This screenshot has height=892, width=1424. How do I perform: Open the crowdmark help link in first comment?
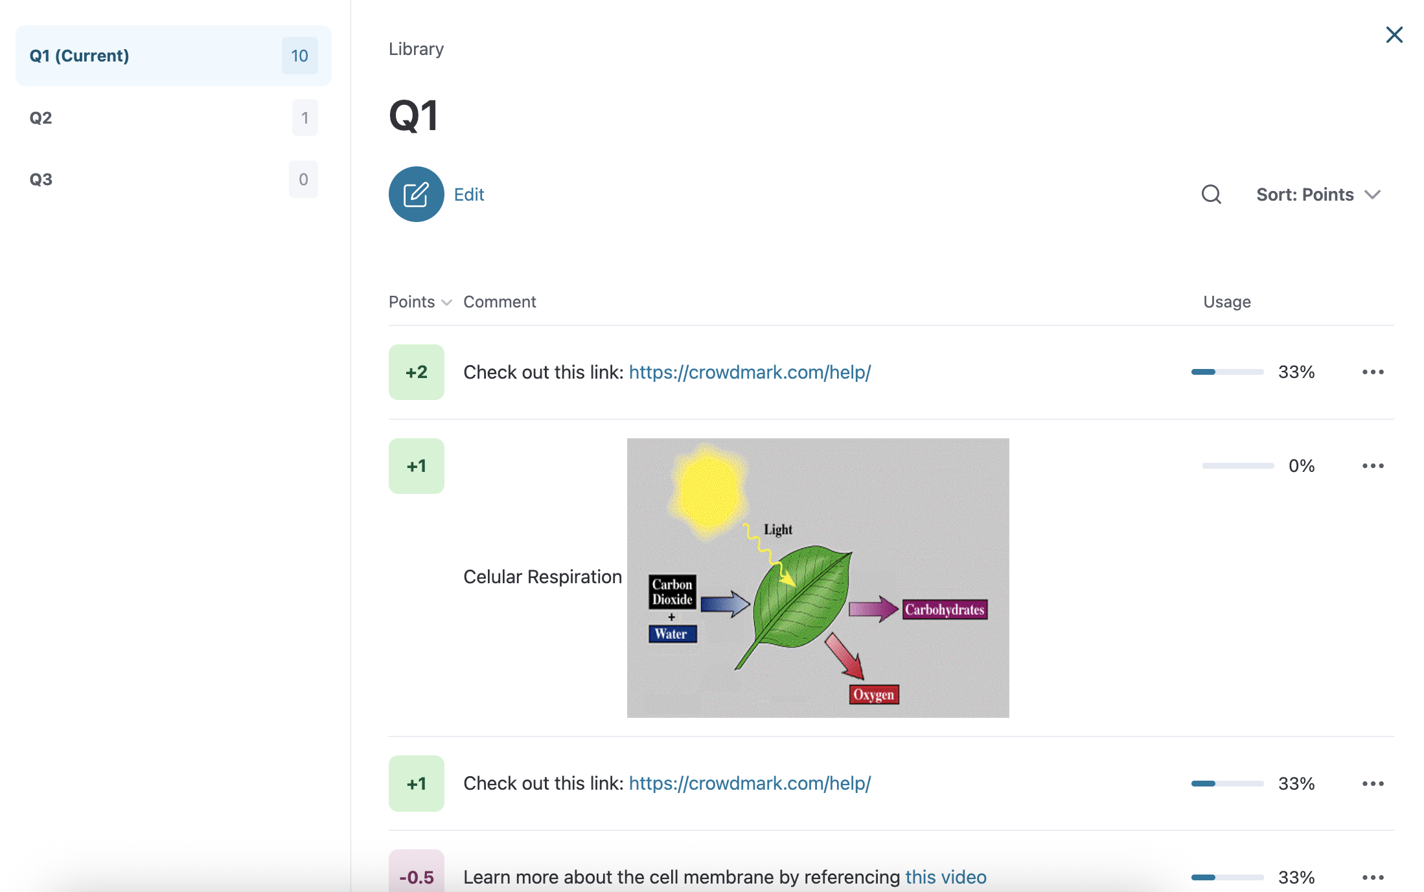point(750,372)
